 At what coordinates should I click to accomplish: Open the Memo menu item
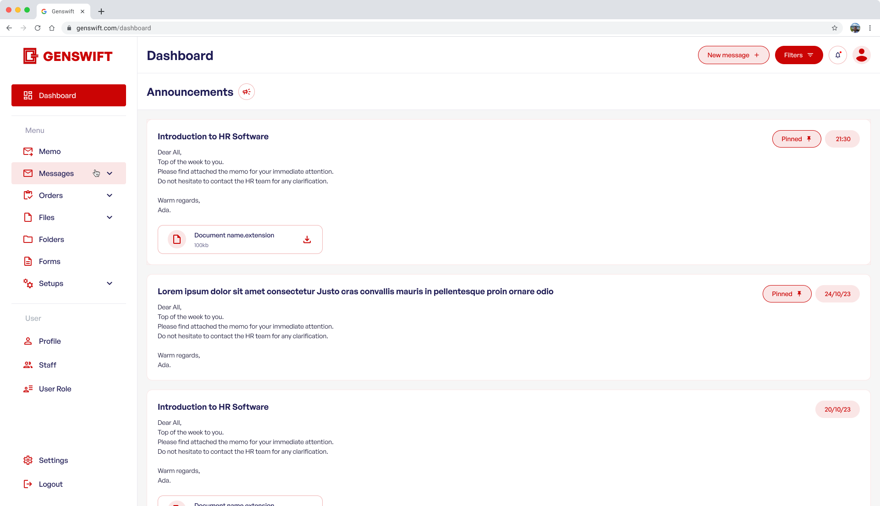pos(49,151)
